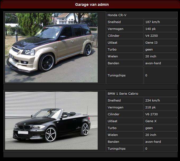The width and height of the screenshot is (180, 161).
Task: Click the BMW 'Turbo' label
Action: coord(112,128)
